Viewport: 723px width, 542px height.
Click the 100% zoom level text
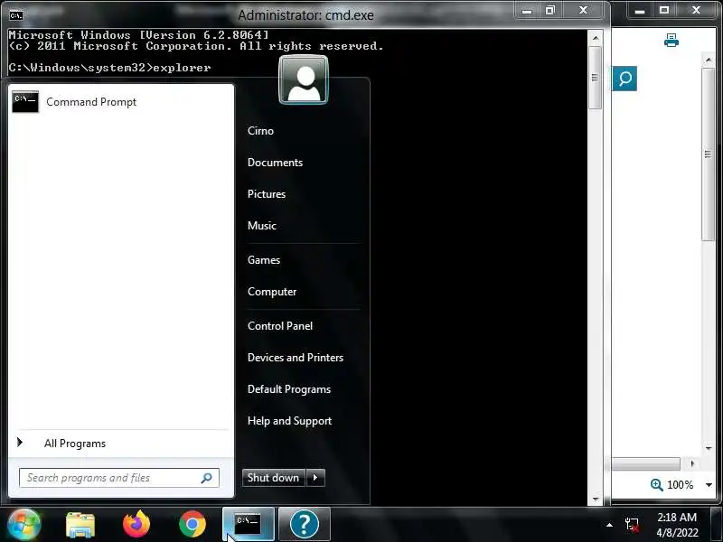pyautogui.click(x=681, y=485)
